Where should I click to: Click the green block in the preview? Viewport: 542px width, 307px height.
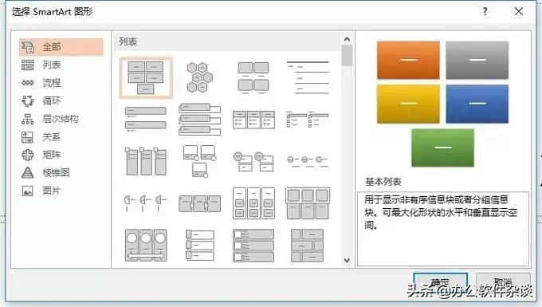[443, 148]
